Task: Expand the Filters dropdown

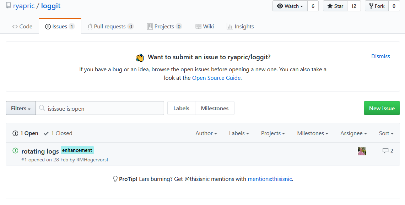Action: click(21, 108)
